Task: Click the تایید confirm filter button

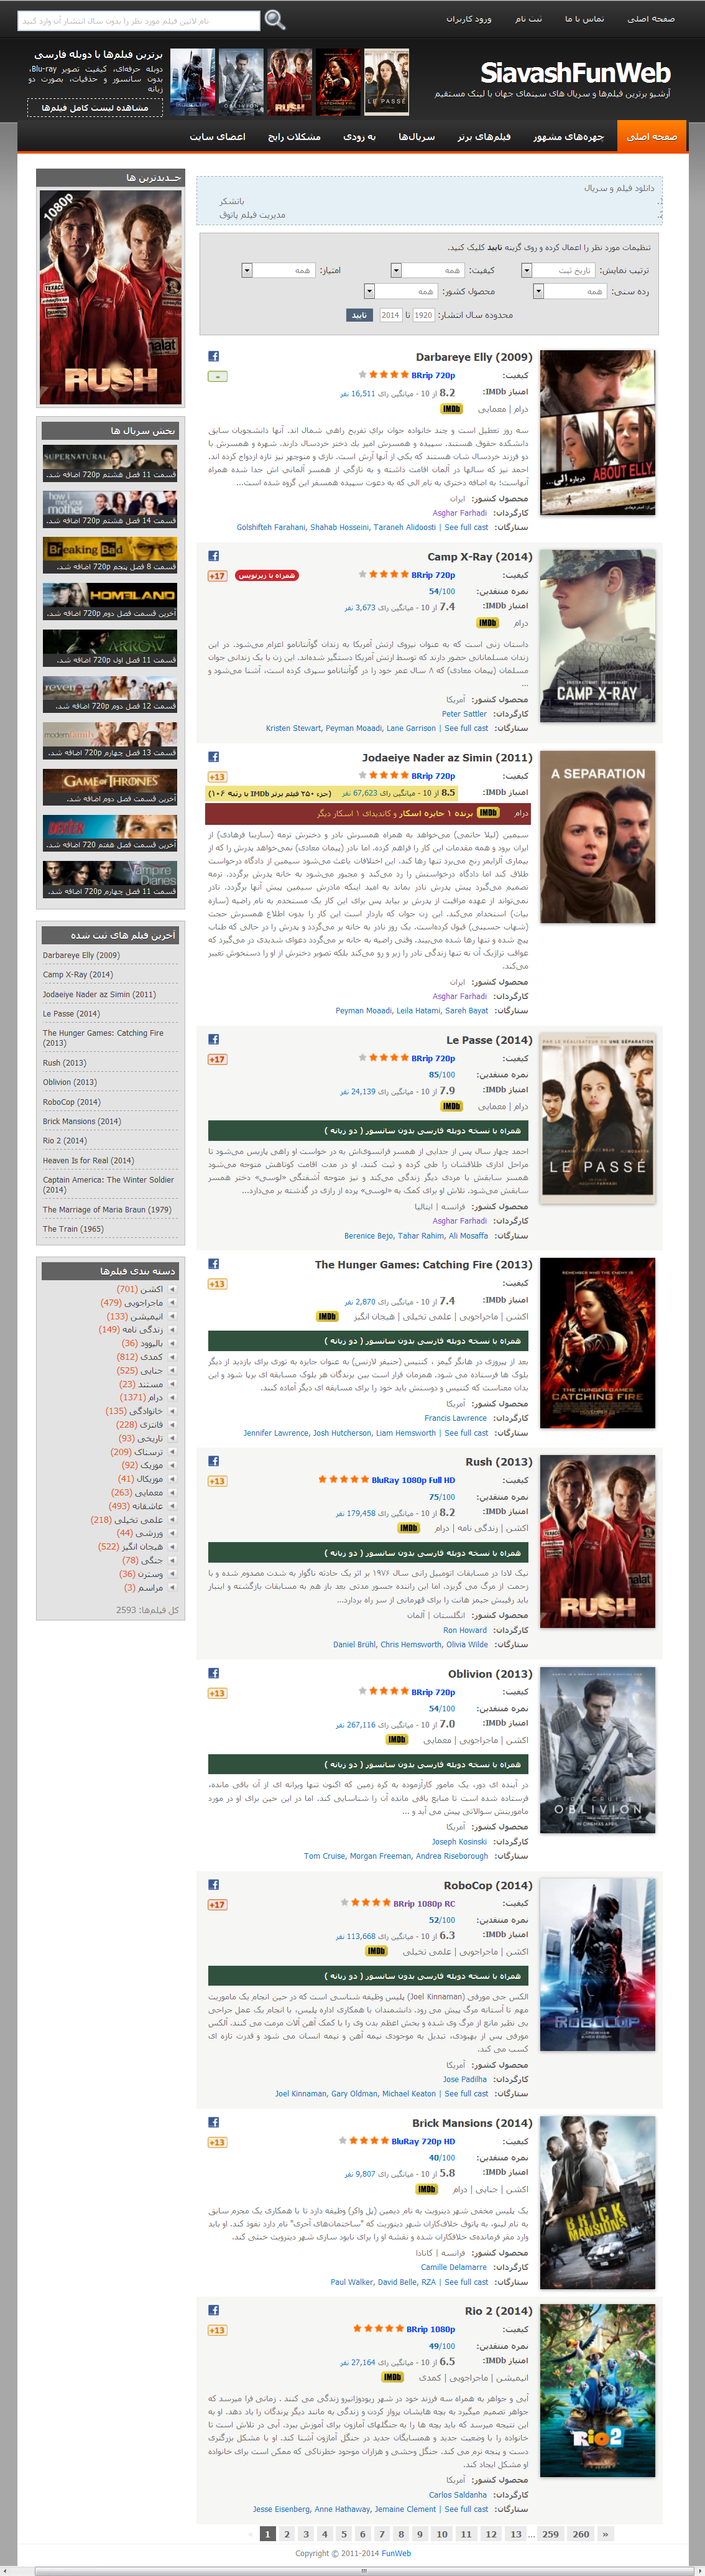Action: click(359, 315)
